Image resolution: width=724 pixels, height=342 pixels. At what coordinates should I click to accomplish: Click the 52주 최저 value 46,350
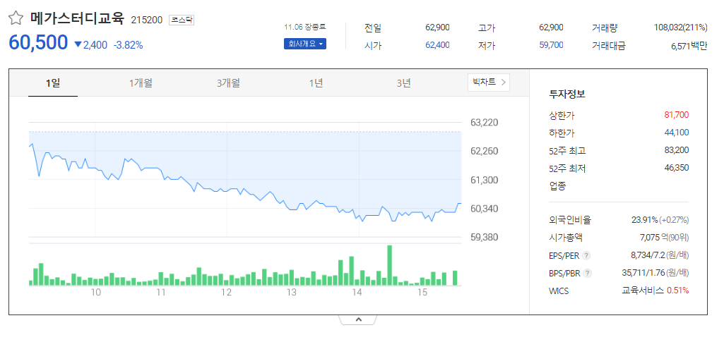point(677,167)
